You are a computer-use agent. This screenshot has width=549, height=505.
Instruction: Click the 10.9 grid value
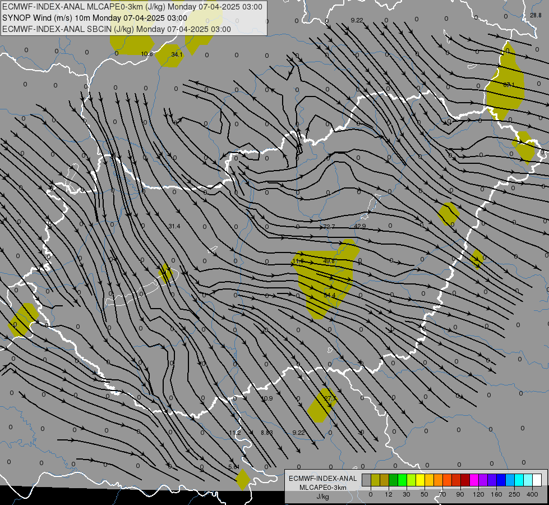coord(267,398)
